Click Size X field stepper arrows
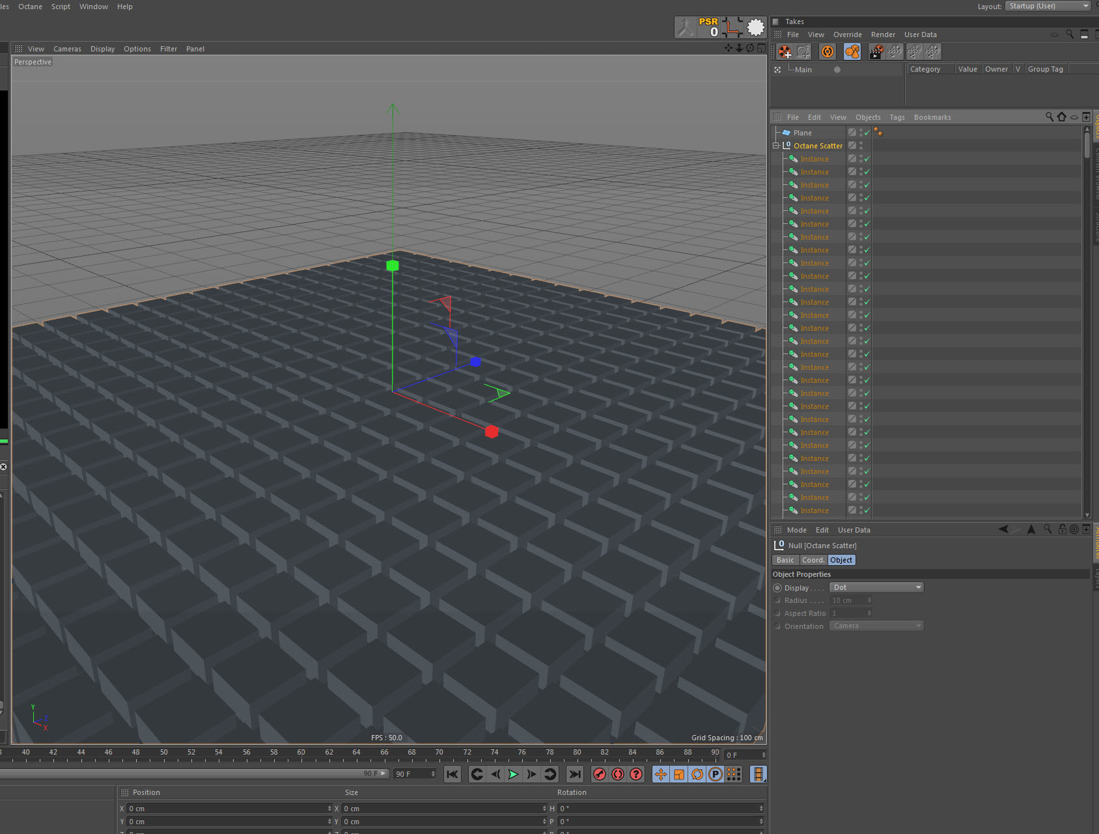The image size is (1099, 834). (x=544, y=809)
